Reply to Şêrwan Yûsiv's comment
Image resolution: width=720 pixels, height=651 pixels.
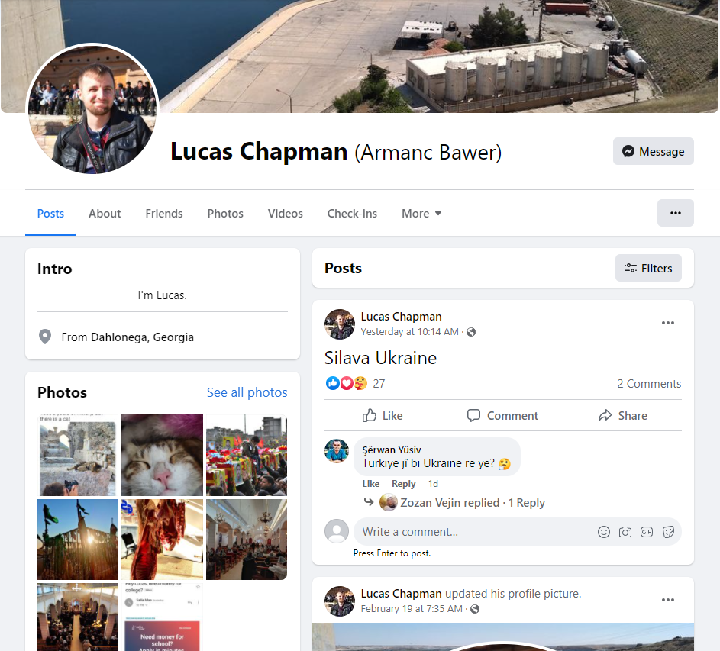(403, 484)
